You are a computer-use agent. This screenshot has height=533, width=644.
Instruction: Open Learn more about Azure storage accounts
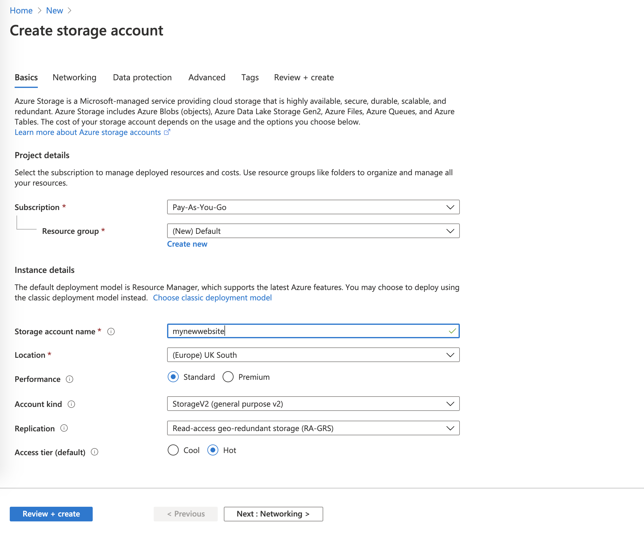88,132
